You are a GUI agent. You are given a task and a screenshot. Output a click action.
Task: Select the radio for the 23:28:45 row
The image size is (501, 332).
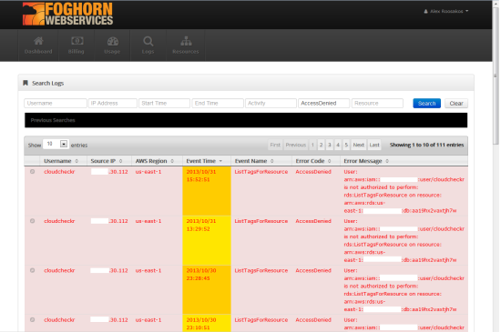click(32, 270)
